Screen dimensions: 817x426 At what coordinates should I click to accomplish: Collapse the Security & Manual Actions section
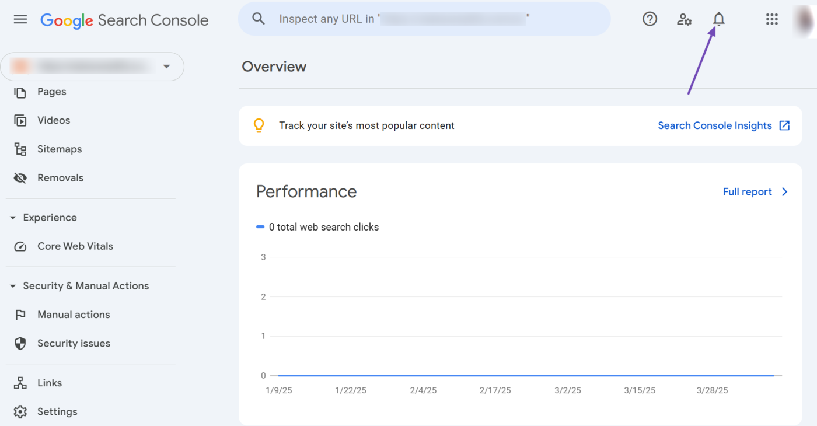(13, 286)
